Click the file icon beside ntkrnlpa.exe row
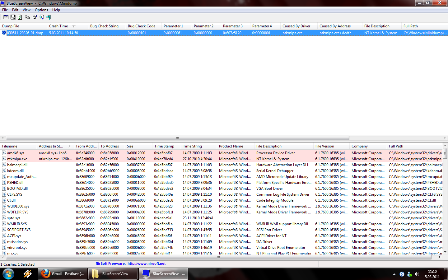This screenshot has height=280, width=448. tap(4, 159)
